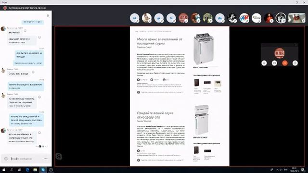Toggle the video camera button
308x173 pixels.
[x=274, y=63]
